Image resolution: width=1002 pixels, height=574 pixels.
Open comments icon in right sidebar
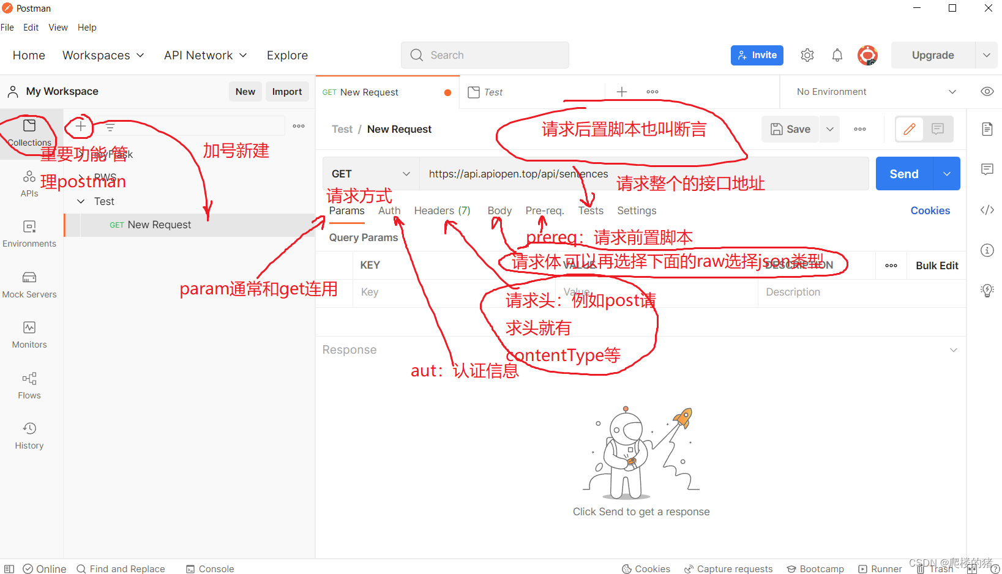(x=987, y=170)
